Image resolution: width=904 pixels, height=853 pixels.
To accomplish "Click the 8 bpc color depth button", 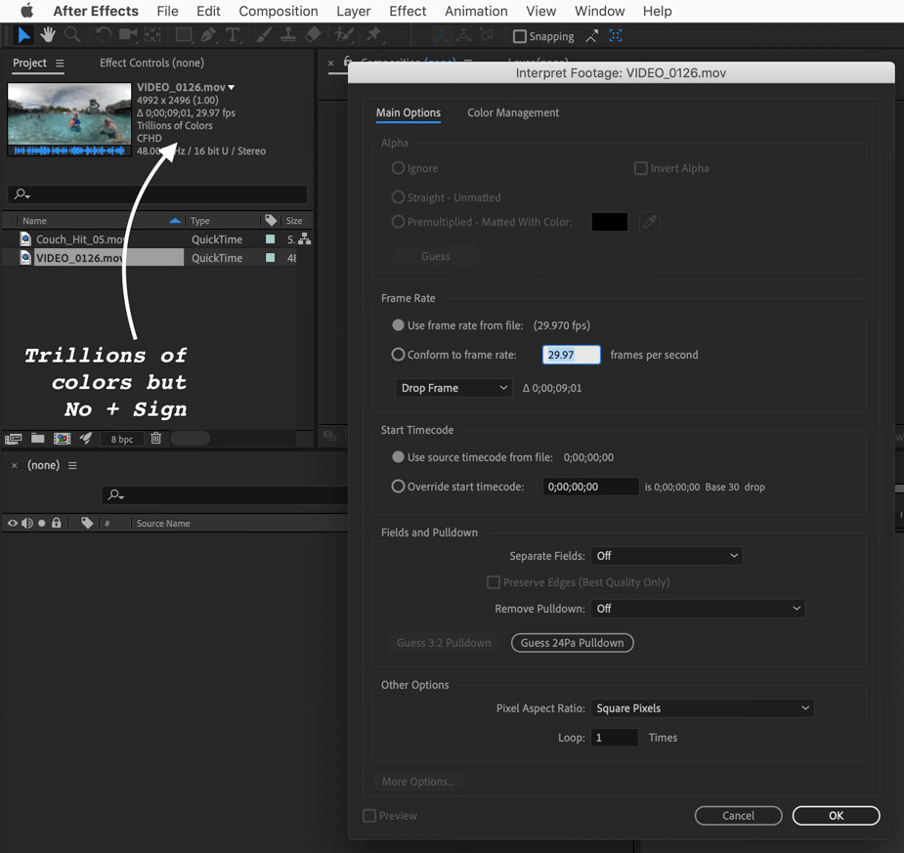I will tap(121, 439).
